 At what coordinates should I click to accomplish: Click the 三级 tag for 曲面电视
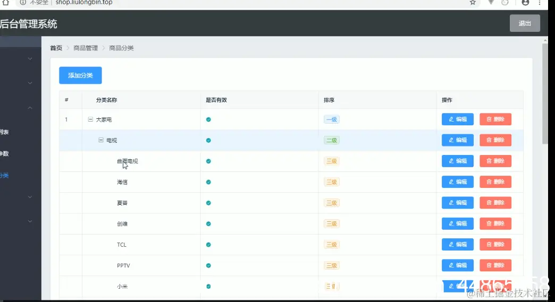coord(332,161)
